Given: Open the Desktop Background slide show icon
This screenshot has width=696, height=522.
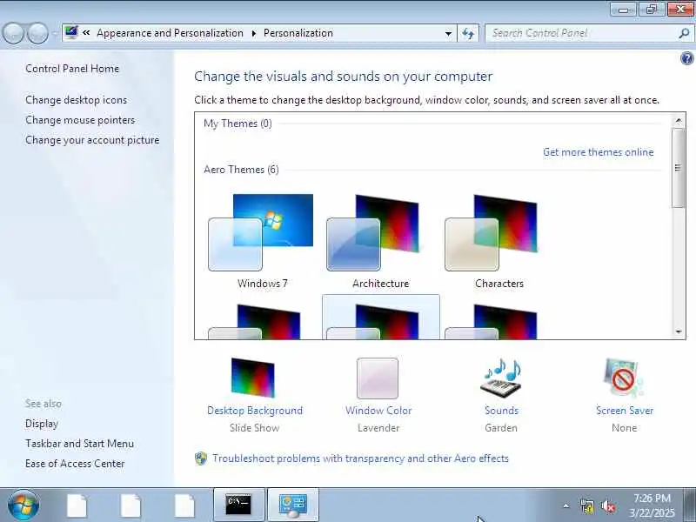Looking at the screenshot, I should click(x=252, y=378).
